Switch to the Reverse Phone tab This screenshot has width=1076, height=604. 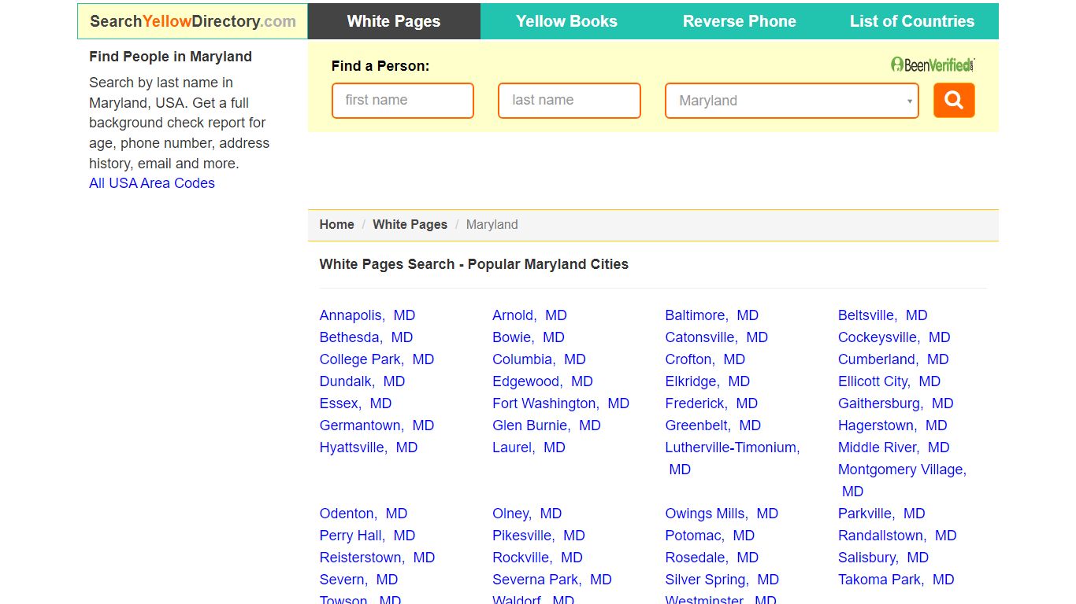(x=740, y=21)
